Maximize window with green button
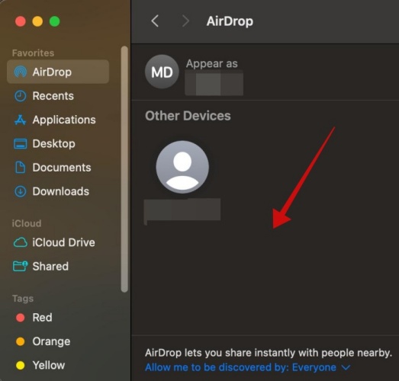This screenshot has height=381, width=399. [x=54, y=21]
